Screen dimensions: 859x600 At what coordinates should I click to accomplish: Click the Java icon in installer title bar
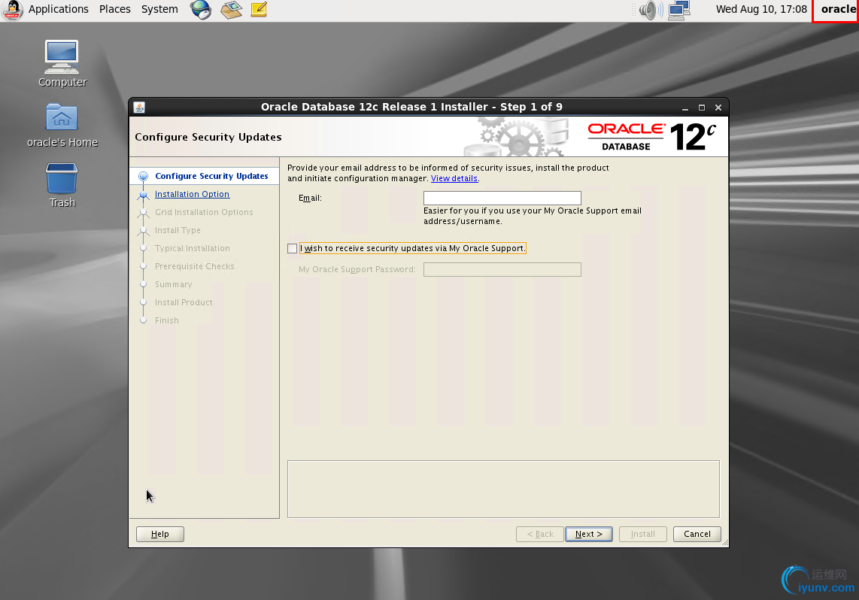(x=139, y=108)
